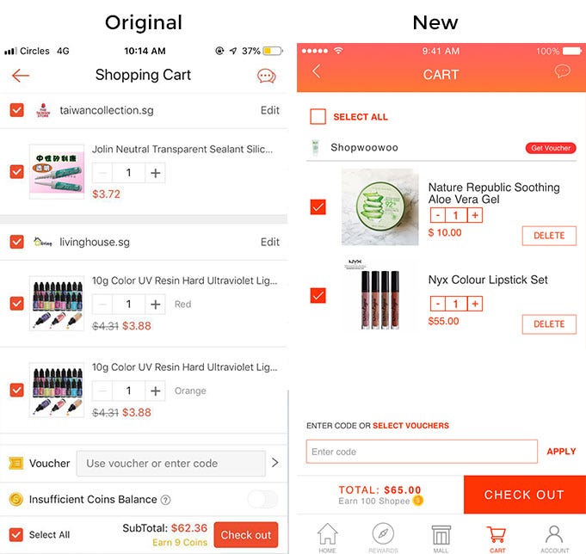Uncheck the Nyx Colour Lipstick Set item

[x=318, y=295]
